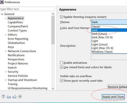Select Content Types preference page
Screen dimensions: 127x103
17,31
